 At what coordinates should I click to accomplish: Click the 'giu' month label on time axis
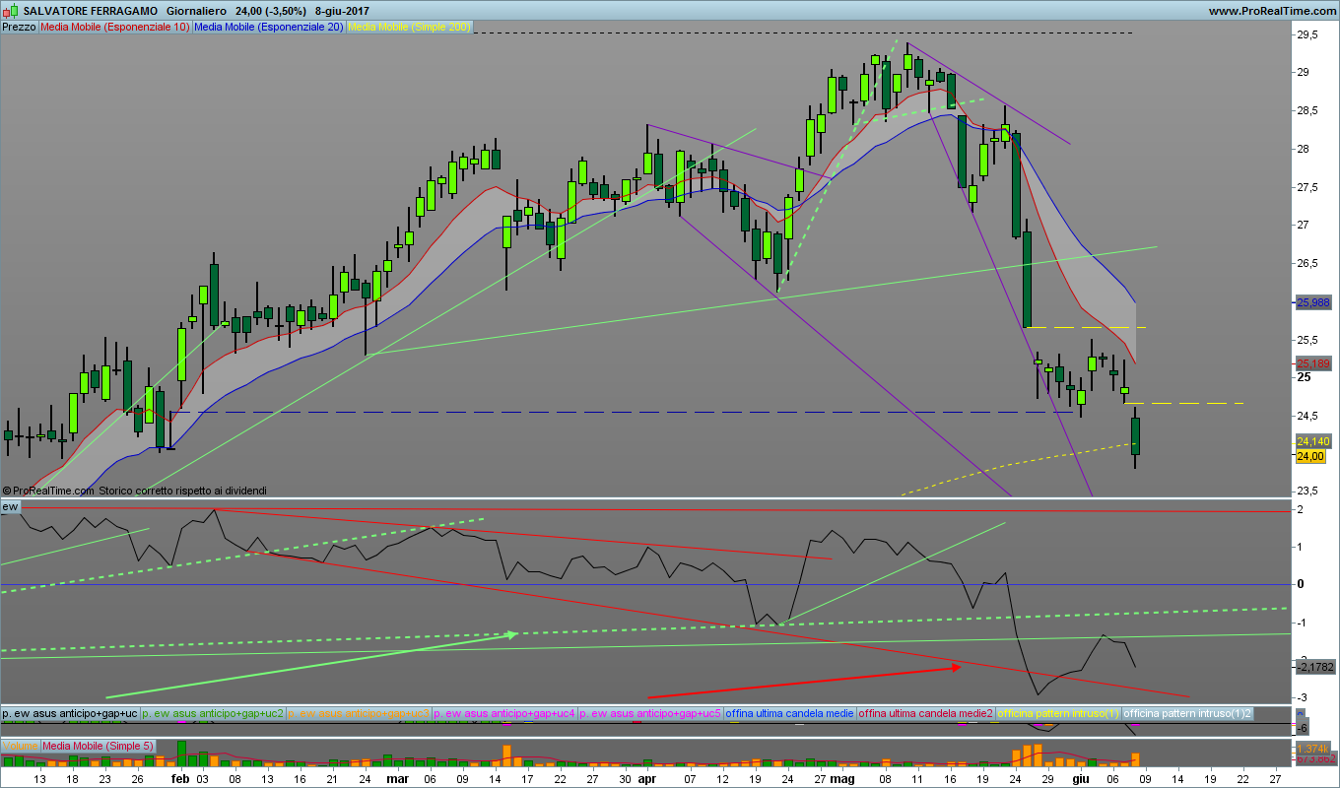[x=1082, y=778]
